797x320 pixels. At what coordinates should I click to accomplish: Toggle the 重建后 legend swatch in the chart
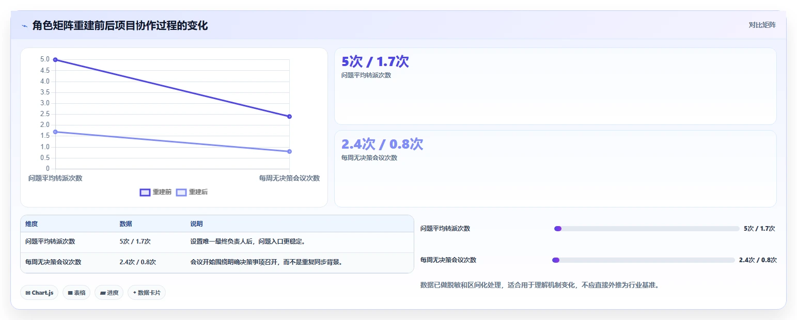point(181,192)
